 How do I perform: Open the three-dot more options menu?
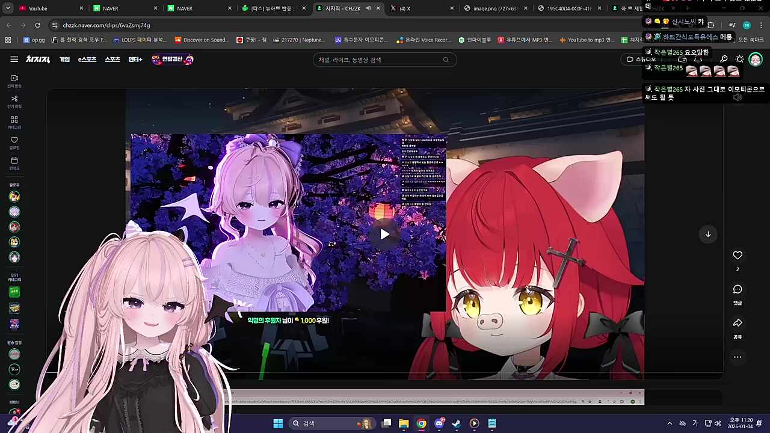[738, 357]
